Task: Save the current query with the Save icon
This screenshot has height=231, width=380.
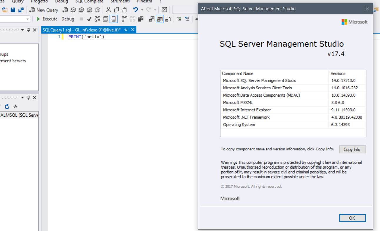Action: 13,10
